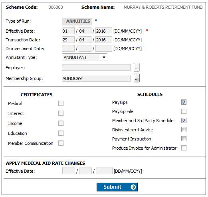Enable the Payslip File checkbox
Screen dimensions: 208x197
click(184, 111)
